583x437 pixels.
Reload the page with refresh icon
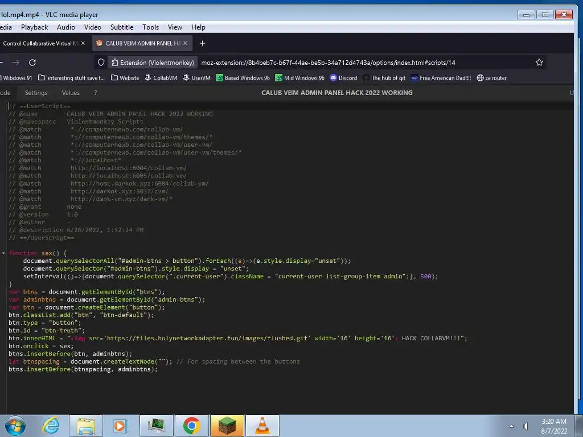(x=32, y=63)
